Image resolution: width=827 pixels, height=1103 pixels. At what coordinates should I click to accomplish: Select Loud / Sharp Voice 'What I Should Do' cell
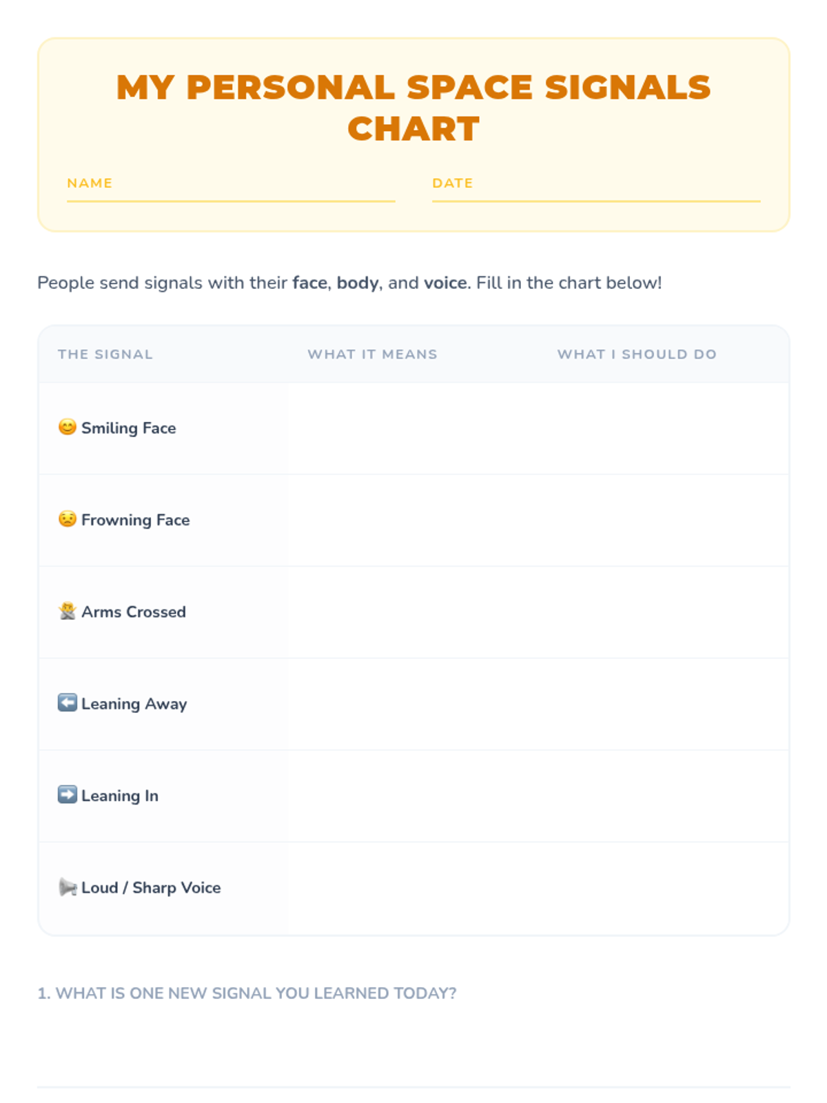click(664, 889)
